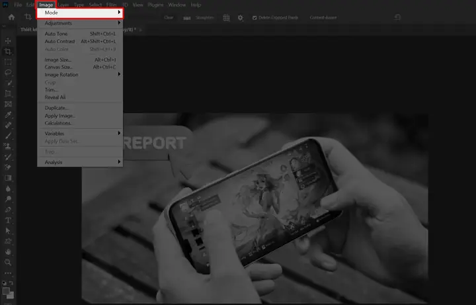Screen dimensions: 476x305
Task: Select the Gradient tool
Action: click(8, 178)
